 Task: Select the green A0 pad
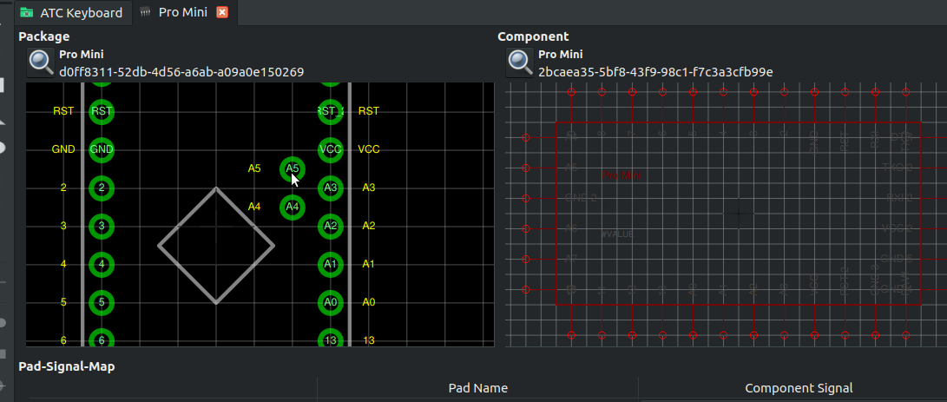pyautogui.click(x=331, y=302)
